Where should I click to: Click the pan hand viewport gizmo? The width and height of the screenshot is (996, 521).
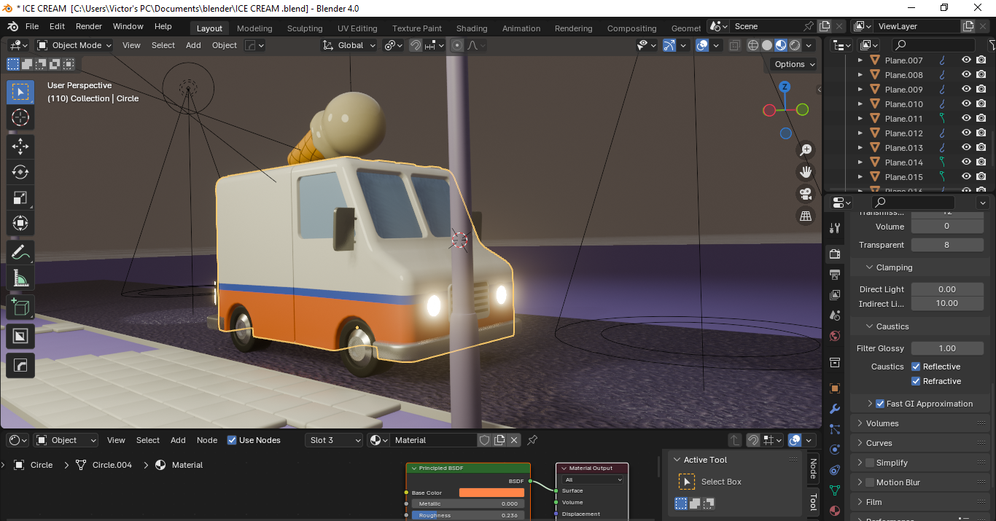[806, 172]
